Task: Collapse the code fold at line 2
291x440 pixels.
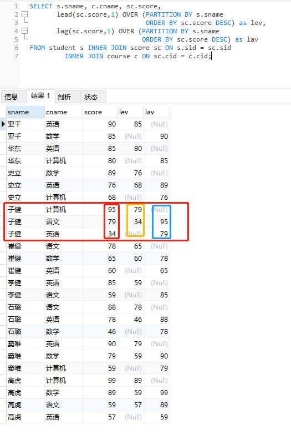Action: pos(25,14)
